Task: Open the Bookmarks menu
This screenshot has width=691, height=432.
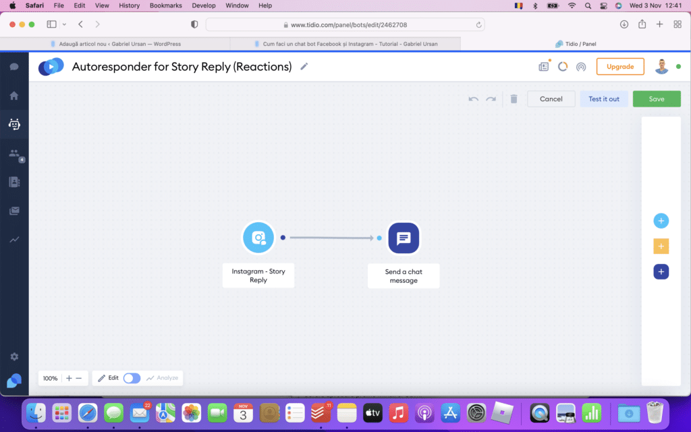Action: pyautogui.click(x=166, y=5)
